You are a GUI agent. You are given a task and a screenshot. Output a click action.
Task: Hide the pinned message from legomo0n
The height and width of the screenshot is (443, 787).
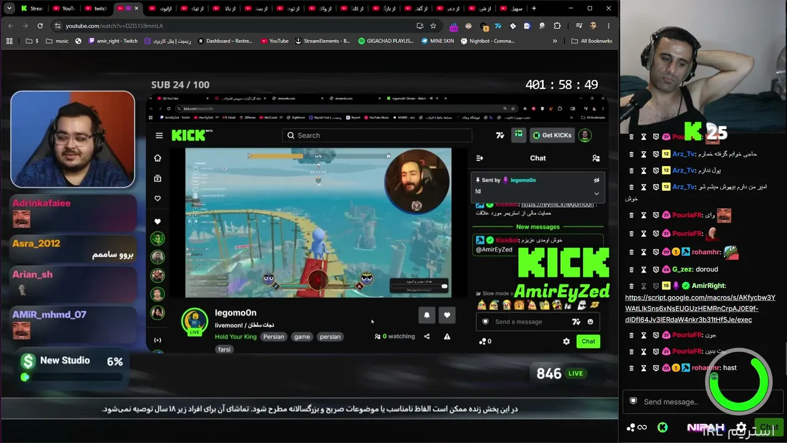pos(596,180)
